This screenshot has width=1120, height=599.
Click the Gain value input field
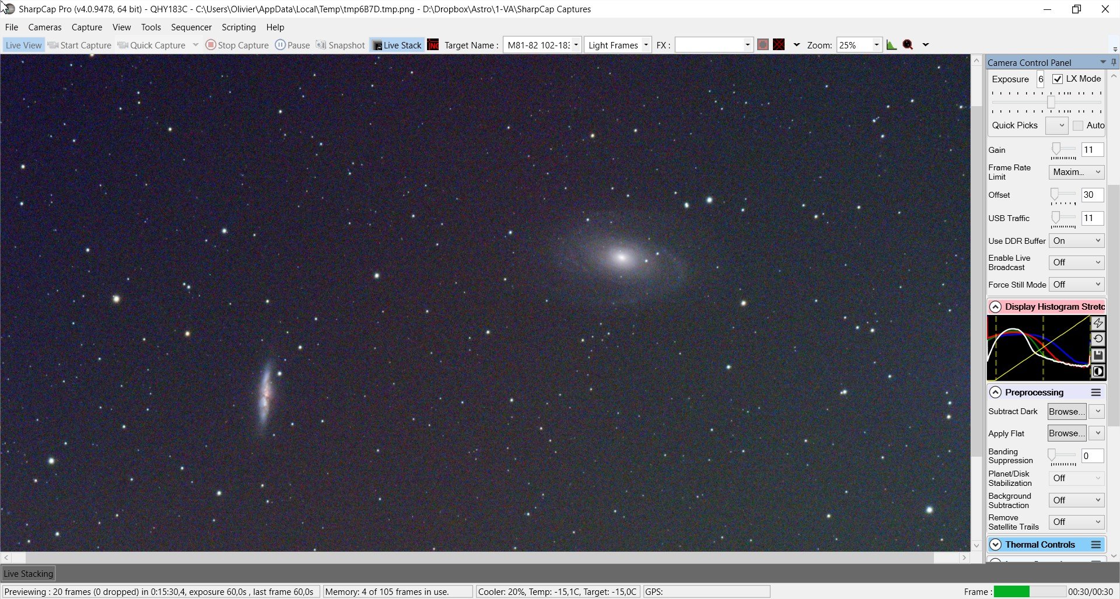pyautogui.click(x=1092, y=150)
